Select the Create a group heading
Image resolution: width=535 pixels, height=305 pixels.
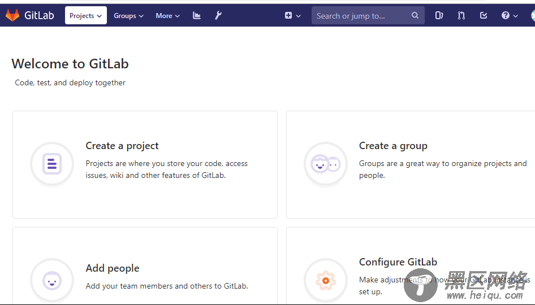393,146
